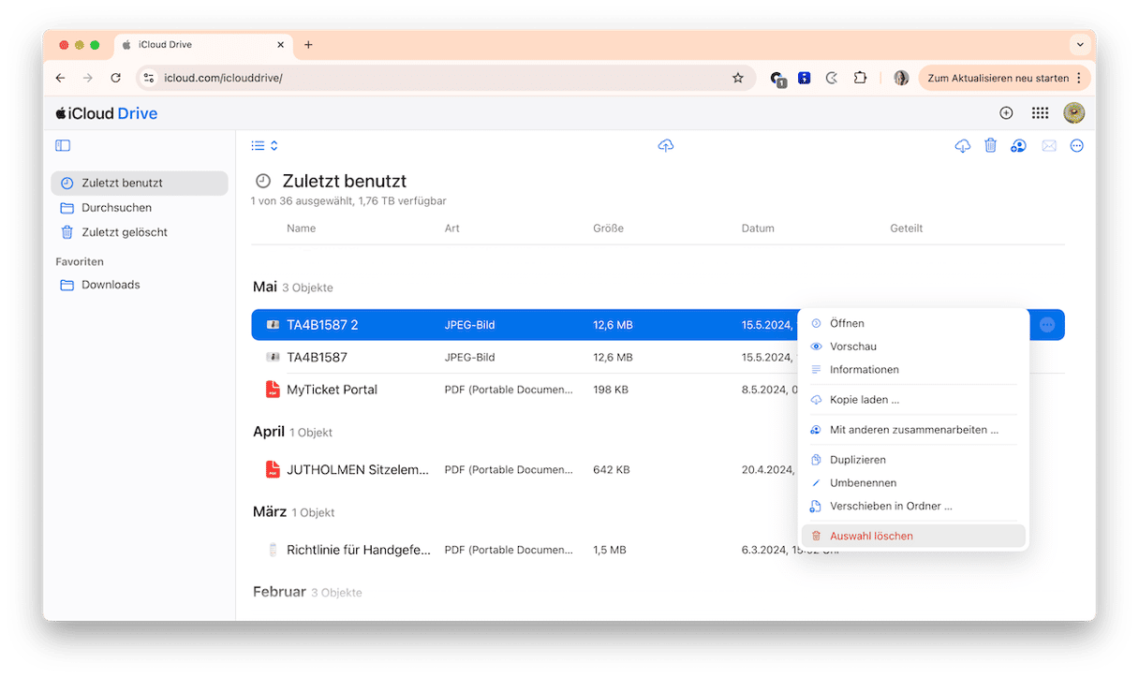Screen dimensions: 1139x678
Task: Sort by the Datum column header
Action: click(x=758, y=228)
